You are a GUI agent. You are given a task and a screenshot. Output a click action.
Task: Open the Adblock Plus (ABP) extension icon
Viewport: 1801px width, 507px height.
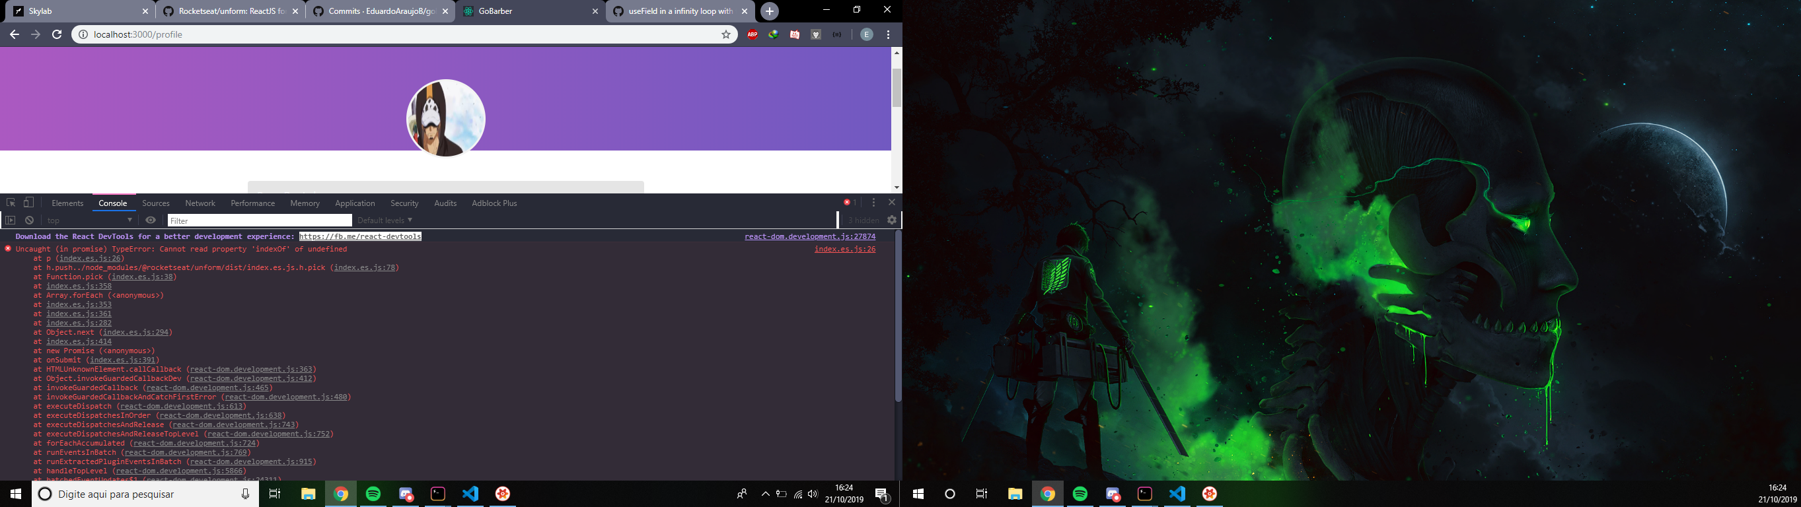point(753,34)
